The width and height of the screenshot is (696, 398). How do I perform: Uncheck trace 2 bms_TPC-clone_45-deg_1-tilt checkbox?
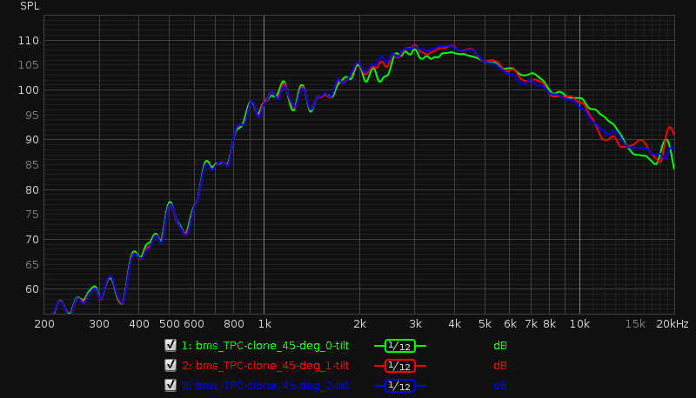171,365
